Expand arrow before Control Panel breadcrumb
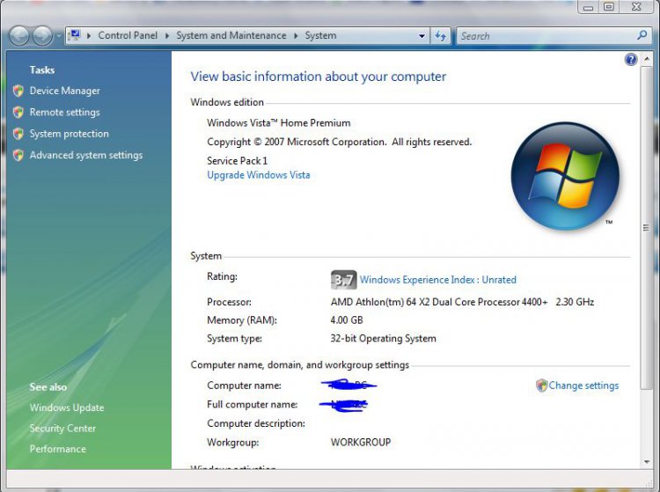660x492 pixels. tap(89, 36)
